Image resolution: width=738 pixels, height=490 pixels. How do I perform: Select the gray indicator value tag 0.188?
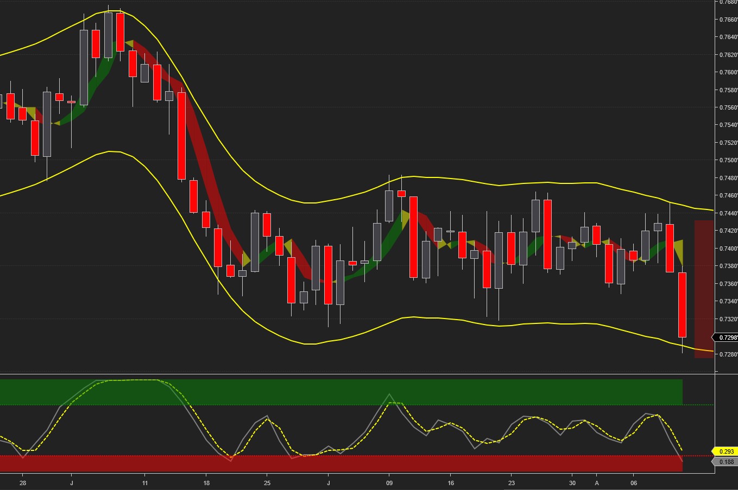tap(726, 462)
